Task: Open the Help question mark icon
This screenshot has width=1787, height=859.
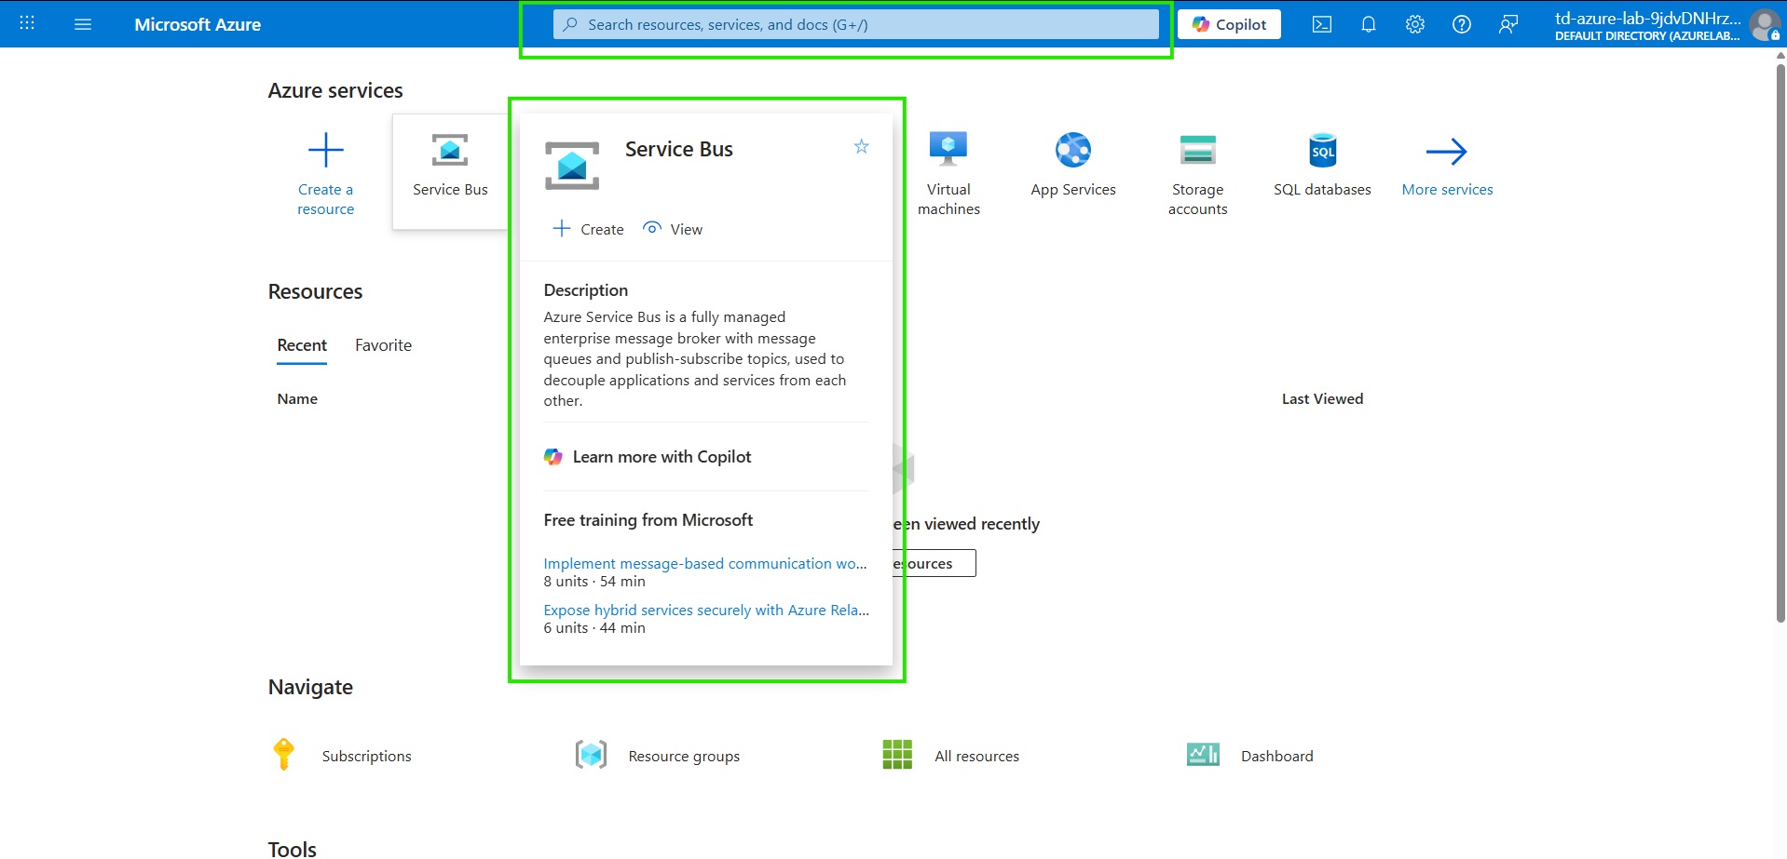Action: point(1461,24)
